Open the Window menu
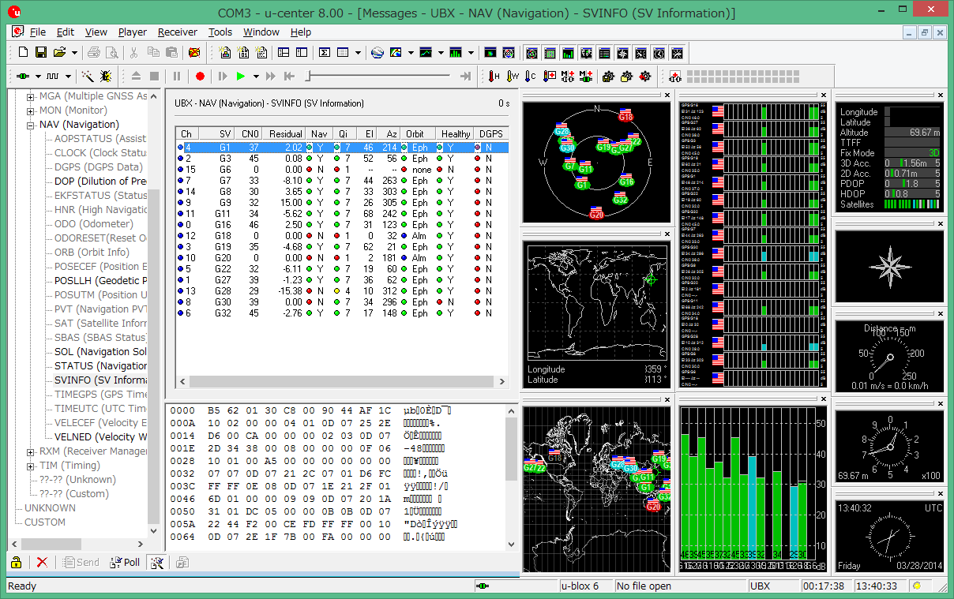This screenshot has width=954, height=599. 261,32
